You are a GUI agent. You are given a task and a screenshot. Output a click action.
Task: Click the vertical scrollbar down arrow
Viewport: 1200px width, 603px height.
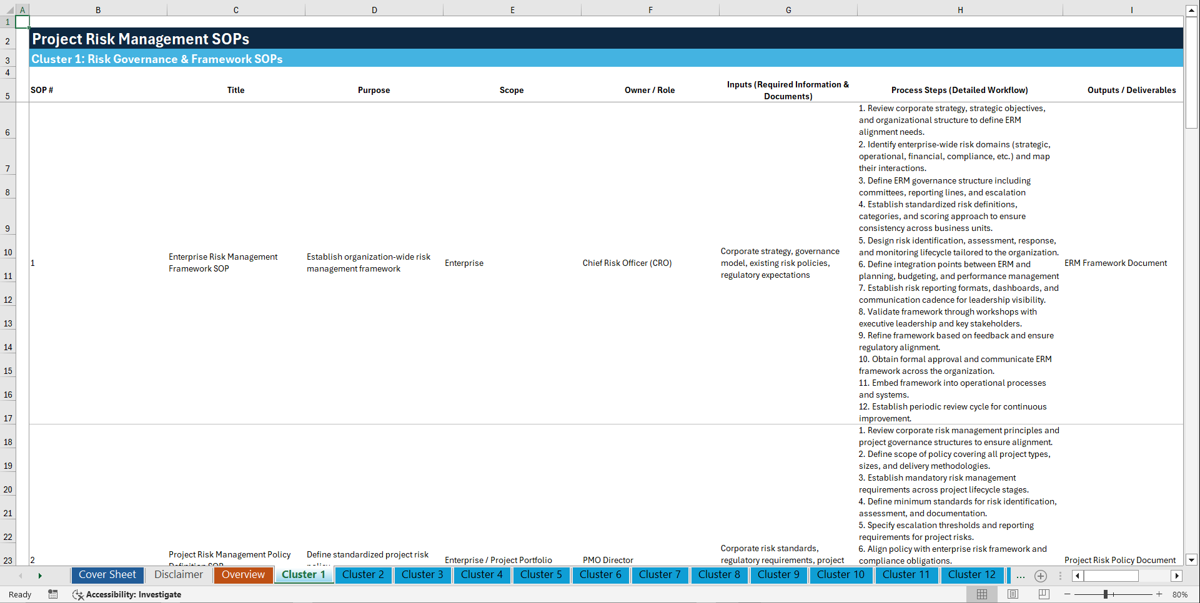click(1192, 560)
